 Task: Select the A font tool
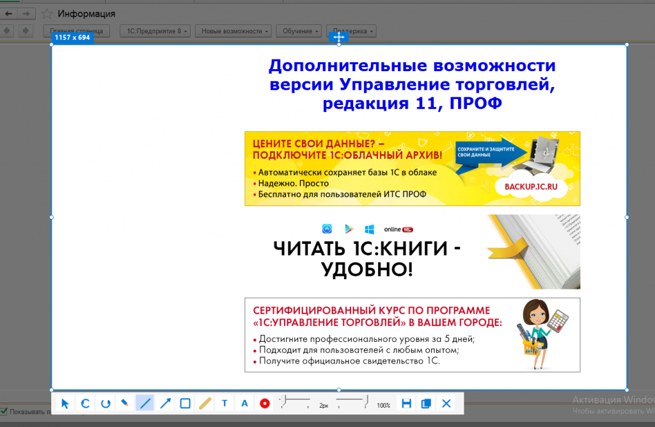point(245,403)
